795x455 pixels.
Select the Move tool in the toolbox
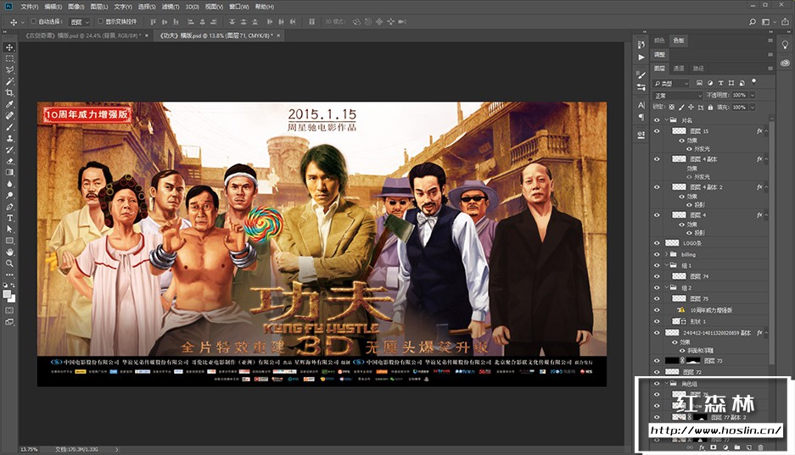(x=9, y=47)
